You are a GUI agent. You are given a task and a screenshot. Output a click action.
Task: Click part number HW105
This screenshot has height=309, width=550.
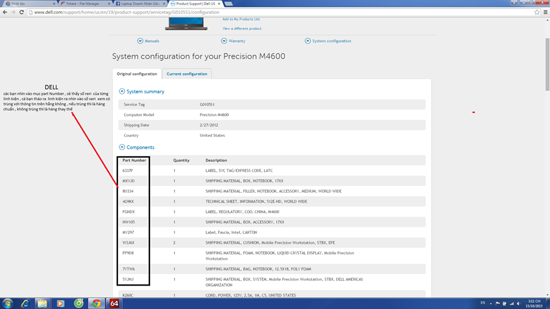click(x=128, y=222)
